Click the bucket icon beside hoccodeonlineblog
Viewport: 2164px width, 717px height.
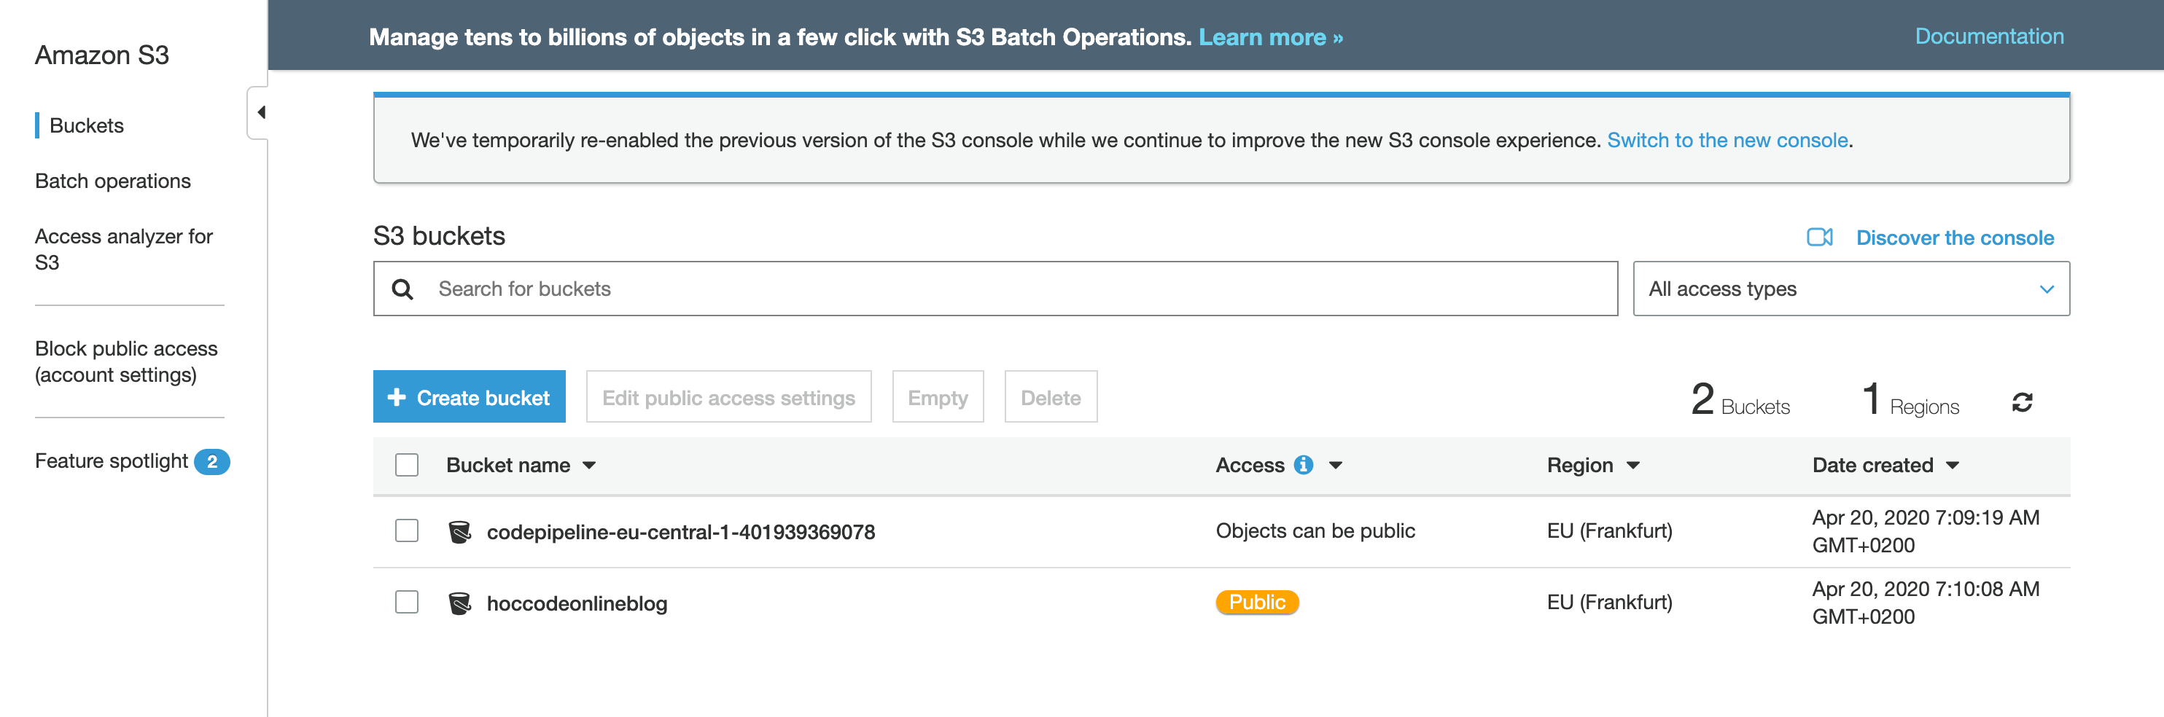[x=459, y=603]
